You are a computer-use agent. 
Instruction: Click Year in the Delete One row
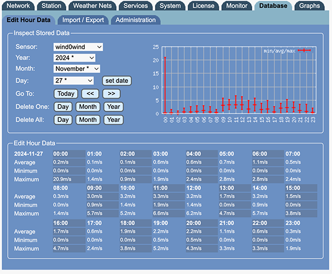tap(113, 107)
